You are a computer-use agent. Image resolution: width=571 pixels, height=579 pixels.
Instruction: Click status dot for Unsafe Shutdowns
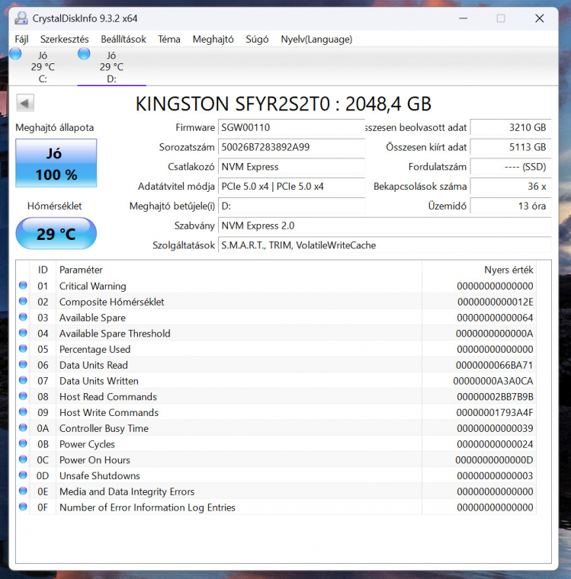23,475
